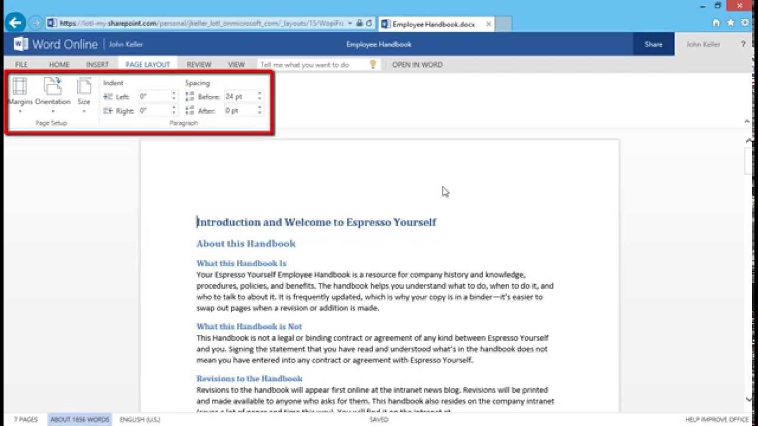758x426 pixels.
Task: Click the scroll down arrow of the document scrollbar
Action: pyautogui.click(x=750, y=401)
